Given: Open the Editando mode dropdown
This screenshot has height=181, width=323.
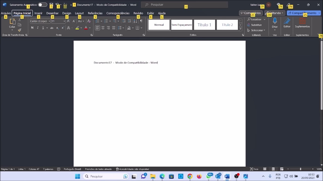Looking at the screenshot, I should pos(275,13).
